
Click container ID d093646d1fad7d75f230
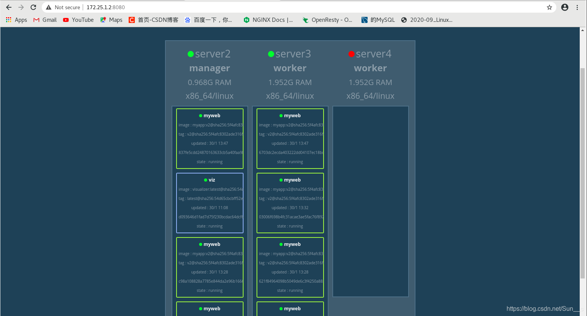(211, 217)
